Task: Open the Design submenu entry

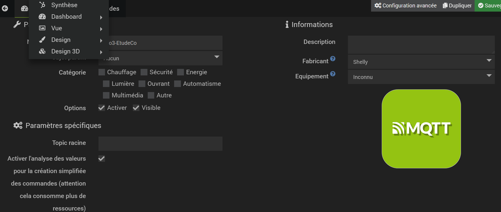Action: pos(69,40)
